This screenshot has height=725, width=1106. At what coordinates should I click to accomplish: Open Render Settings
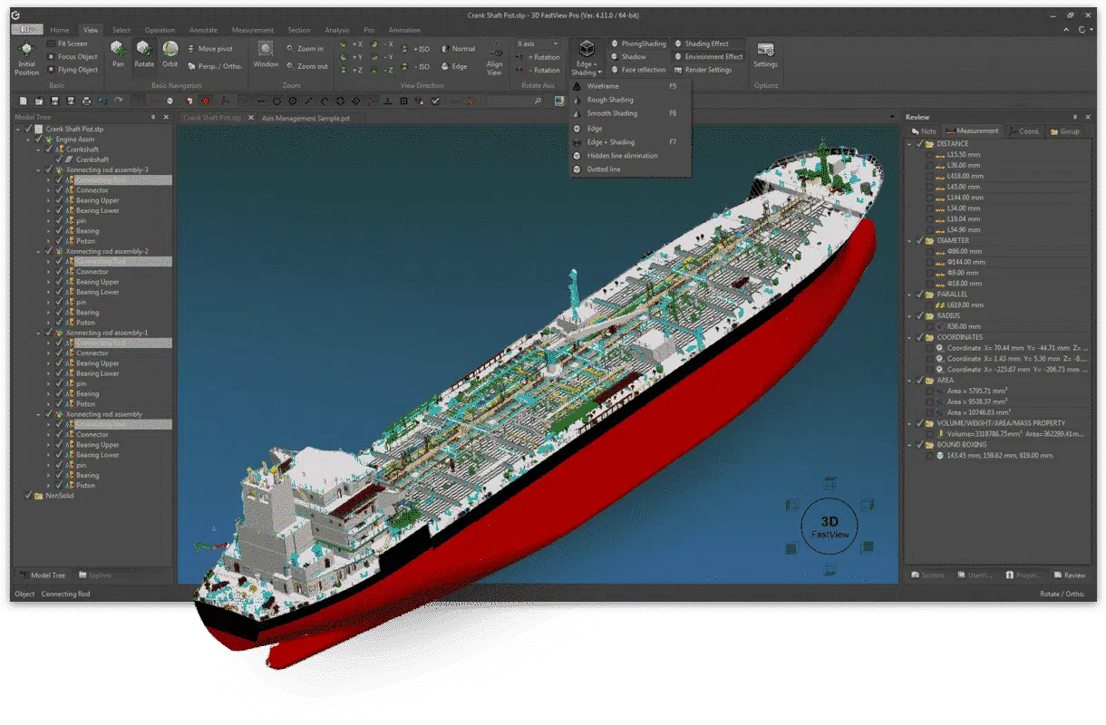703,70
